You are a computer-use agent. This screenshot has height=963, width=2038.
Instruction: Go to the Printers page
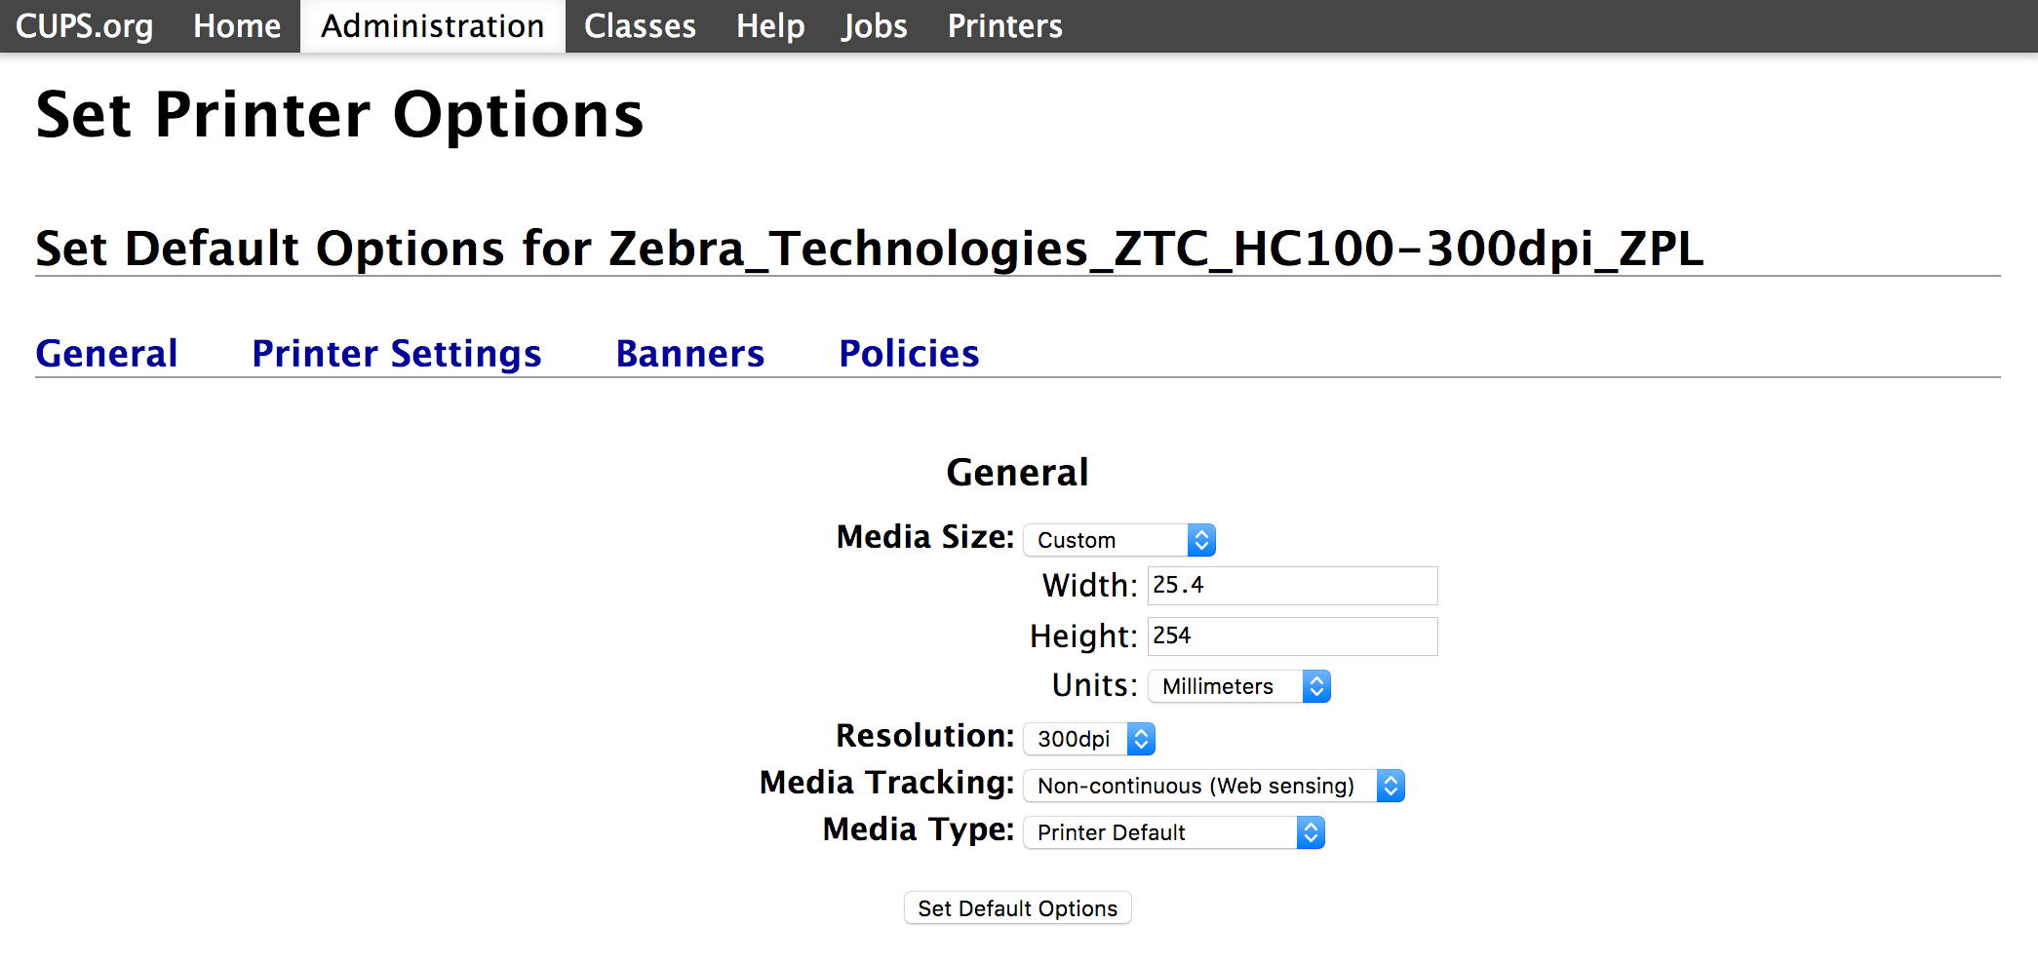tap(1005, 26)
